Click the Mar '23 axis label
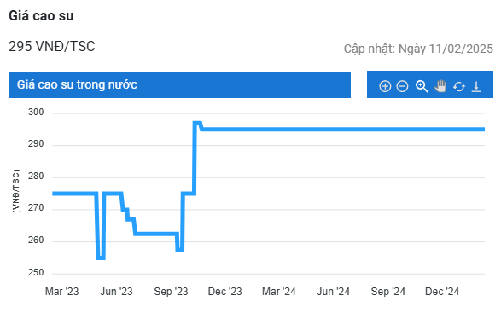The width and height of the screenshot is (501, 313). point(62,292)
